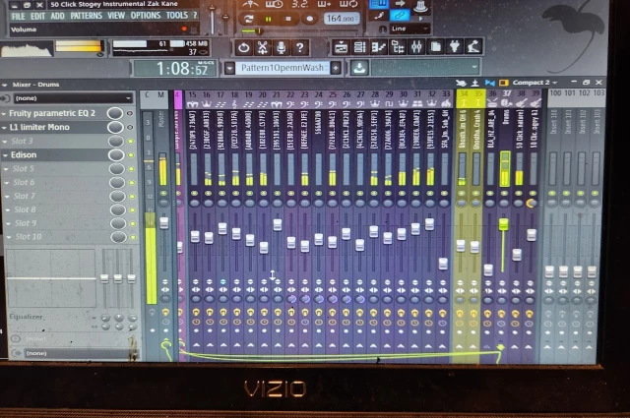This screenshot has height=418, width=630.
Task: Click the Master channel volume fader
Action: pos(163,221)
